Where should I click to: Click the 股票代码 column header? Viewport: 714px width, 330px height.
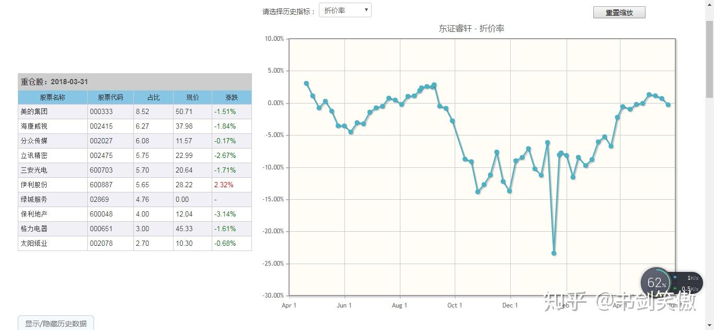(x=110, y=97)
